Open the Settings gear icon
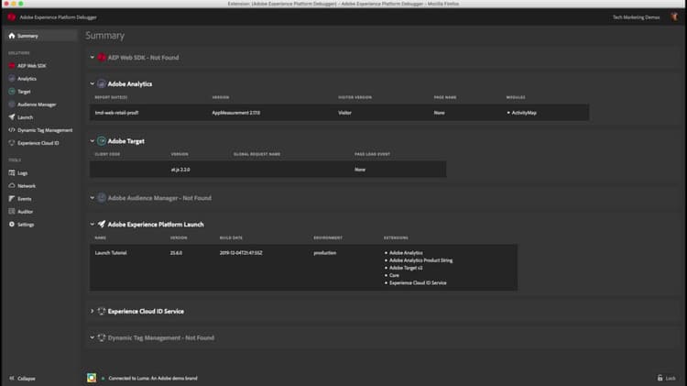The height and width of the screenshot is (386, 687). pyautogui.click(x=12, y=224)
